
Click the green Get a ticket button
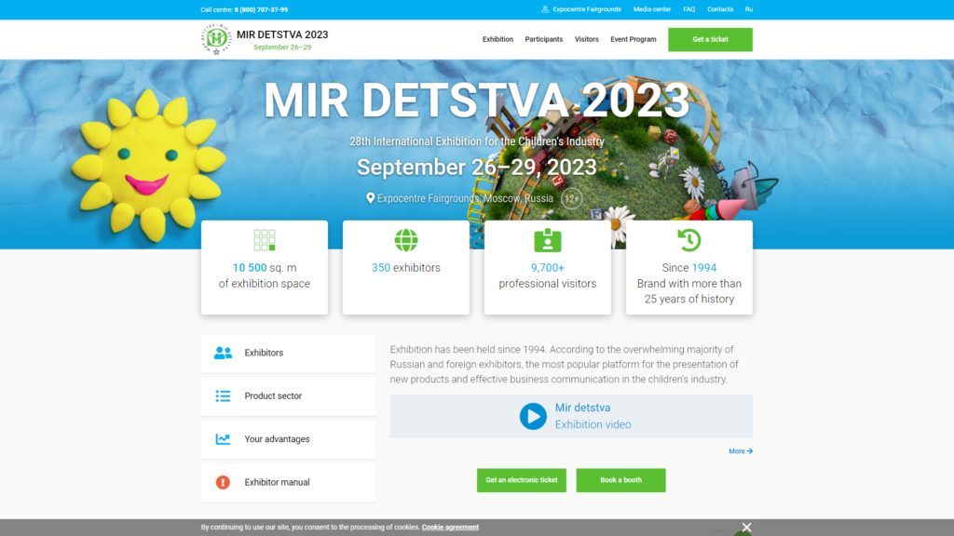coord(710,39)
